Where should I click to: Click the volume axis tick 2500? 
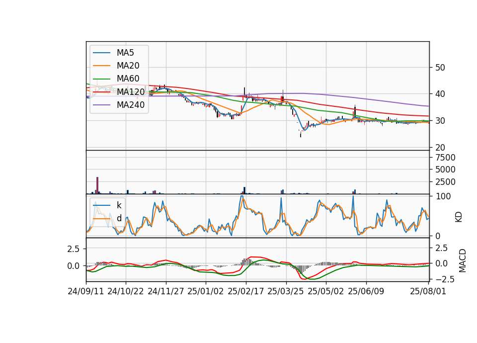pos(445,182)
